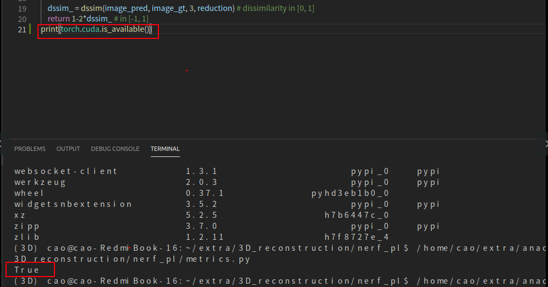Click version '0.37.1' in terminal
This screenshot has width=548, height=287.
coord(205,193)
